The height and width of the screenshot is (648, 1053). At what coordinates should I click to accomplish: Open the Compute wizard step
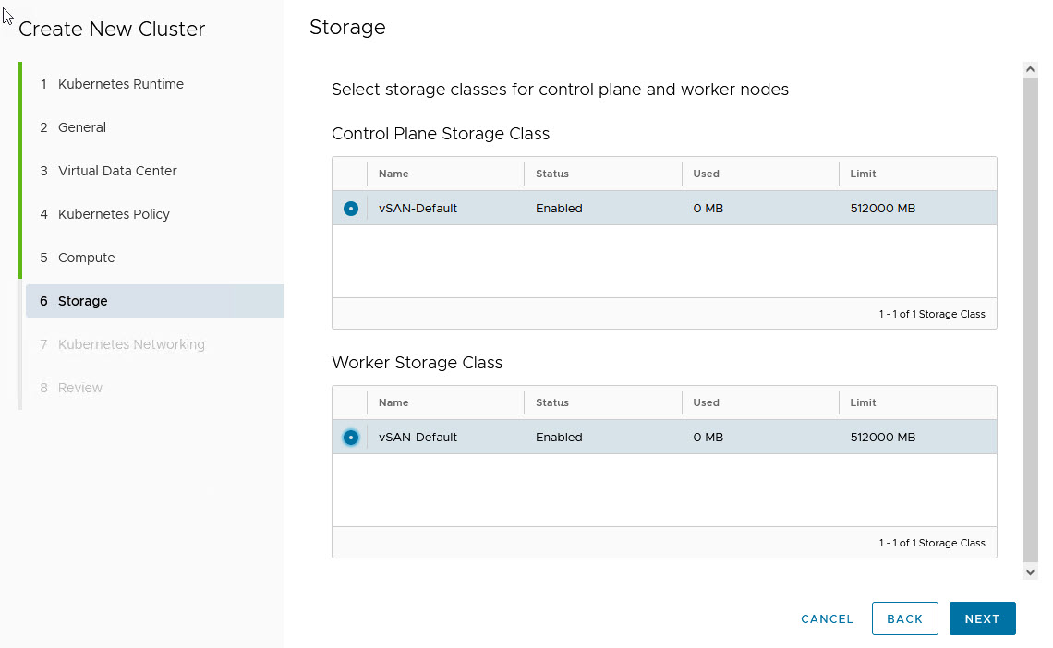coord(87,258)
